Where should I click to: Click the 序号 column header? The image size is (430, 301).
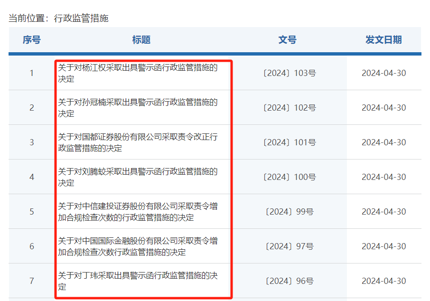click(x=32, y=40)
